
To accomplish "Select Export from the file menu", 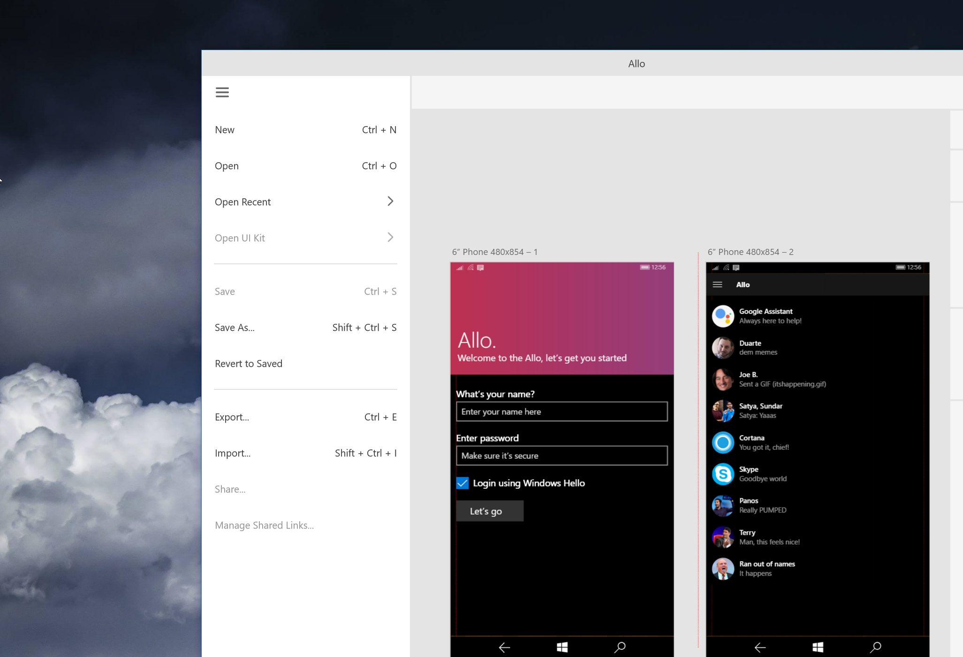I will (x=233, y=417).
